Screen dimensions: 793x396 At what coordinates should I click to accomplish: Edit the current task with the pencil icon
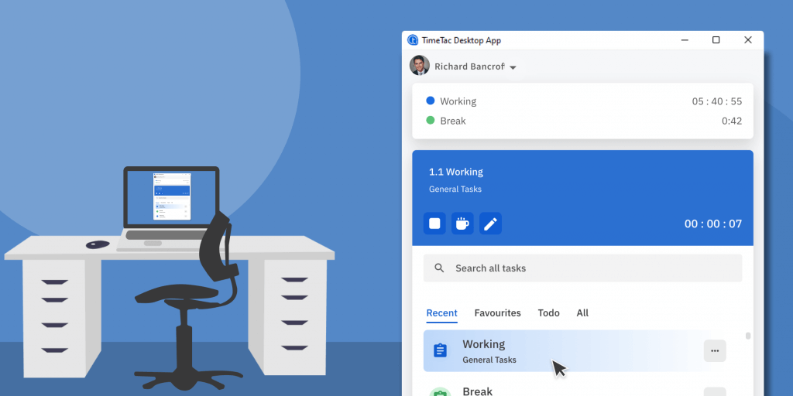[x=490, y=224]
